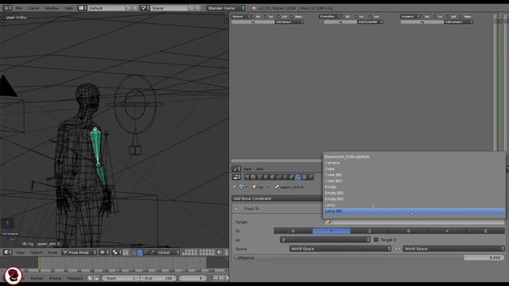Choose Camera from target list
The width and height of the screenshot is (509, 286).
(414, 162)
